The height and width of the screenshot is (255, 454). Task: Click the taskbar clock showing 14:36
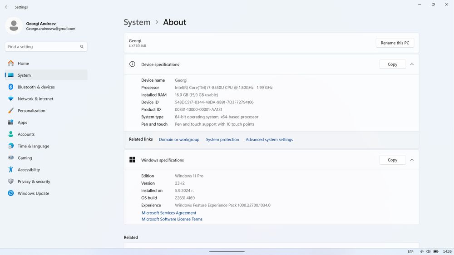tap(447, 251)
